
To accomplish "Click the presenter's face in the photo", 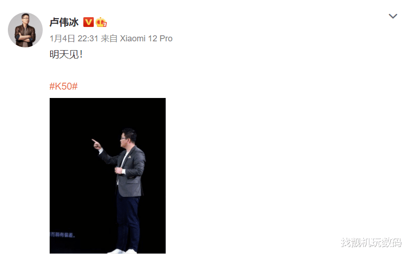I will pos(127,139).
